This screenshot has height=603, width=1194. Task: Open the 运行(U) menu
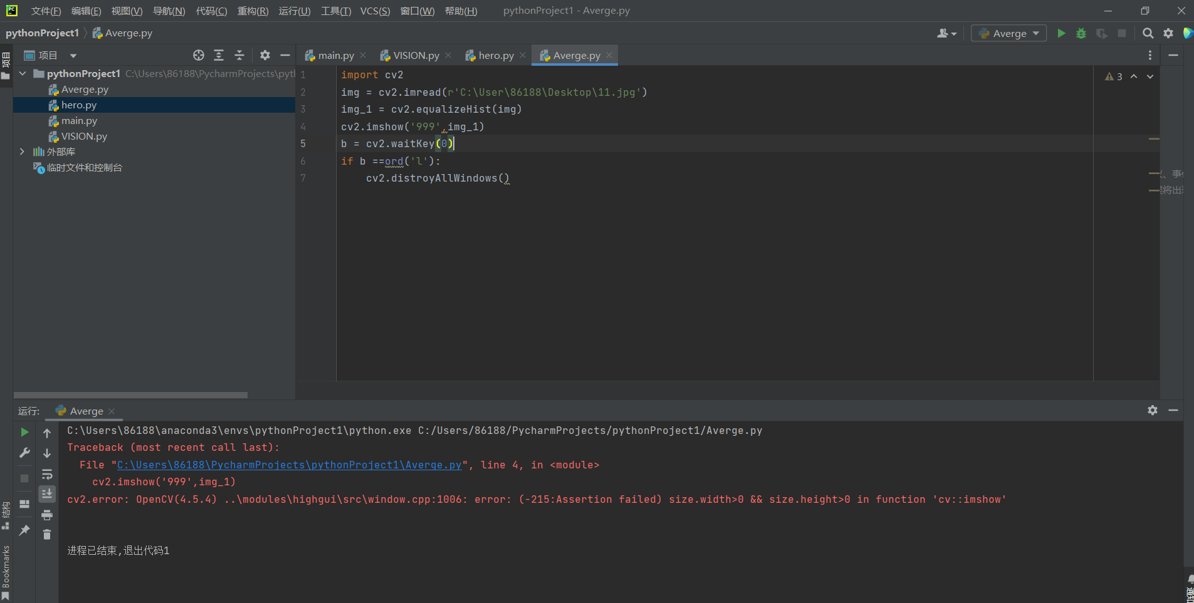[294, 11]
